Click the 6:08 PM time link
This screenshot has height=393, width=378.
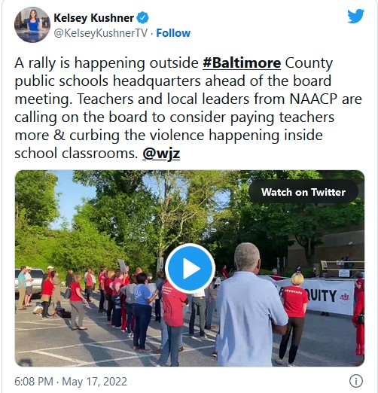click(x=34, y=382)
